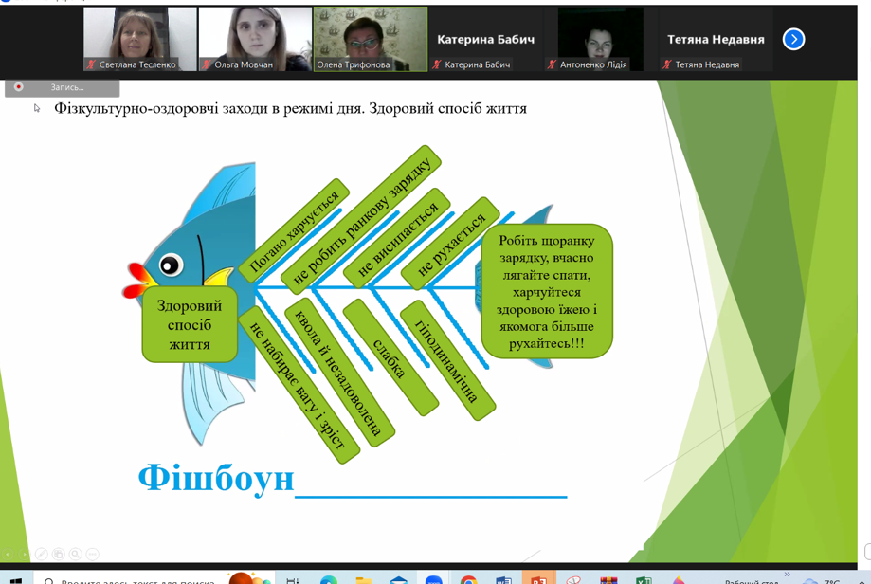Click the Windows taskbar search box
The image size is (871, 584).
point(133,579)
